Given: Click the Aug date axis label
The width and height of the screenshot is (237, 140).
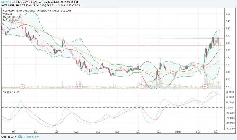Looking at the screenshot, I should [x=76, y=132].
